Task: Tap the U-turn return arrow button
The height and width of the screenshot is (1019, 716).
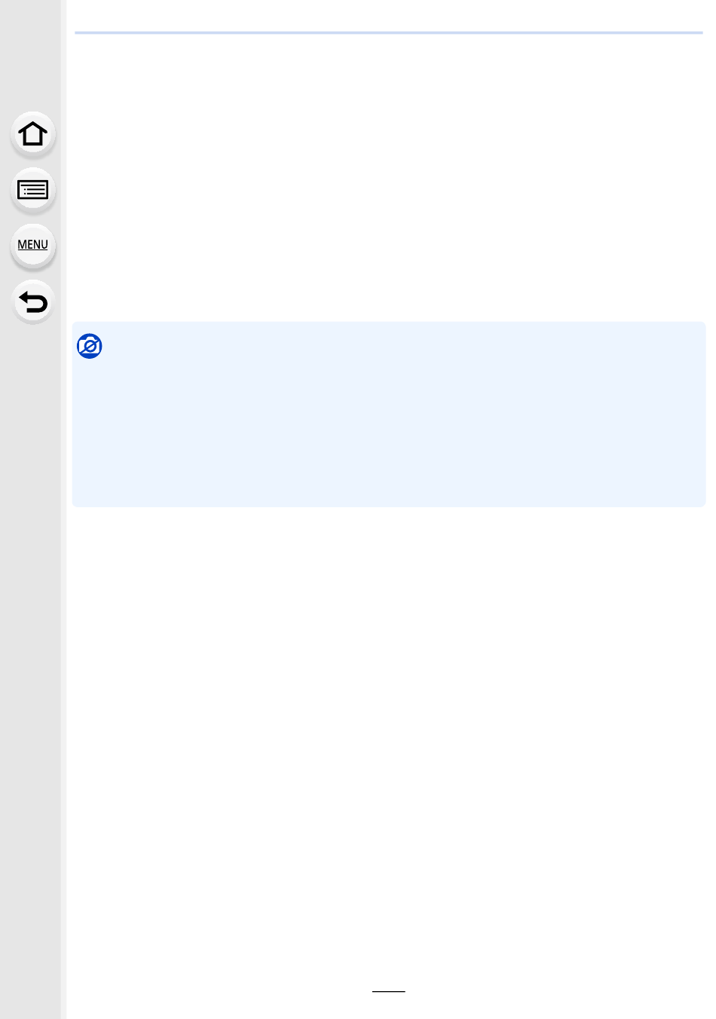Action: [x=32, y=302]
